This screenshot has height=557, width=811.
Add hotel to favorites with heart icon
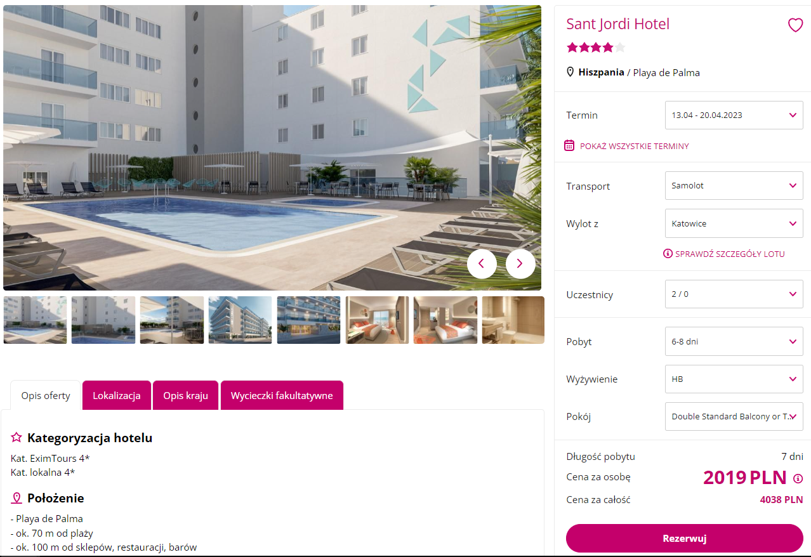[x=795, y=25]
